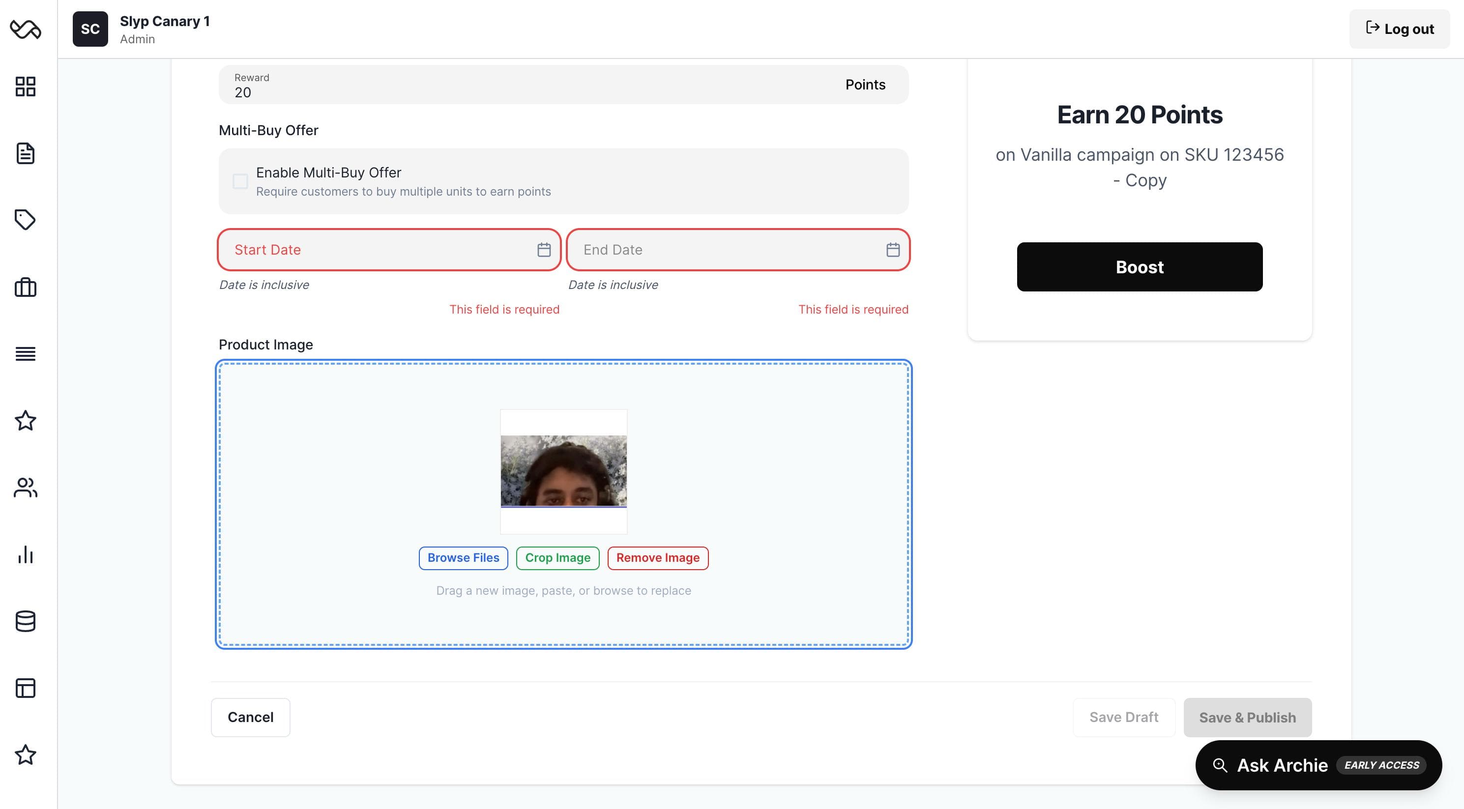Image resolution: width=1464 pixels, height=809 pixels.
Task: Open the document icon in sidebar
Action: point(26,153)
